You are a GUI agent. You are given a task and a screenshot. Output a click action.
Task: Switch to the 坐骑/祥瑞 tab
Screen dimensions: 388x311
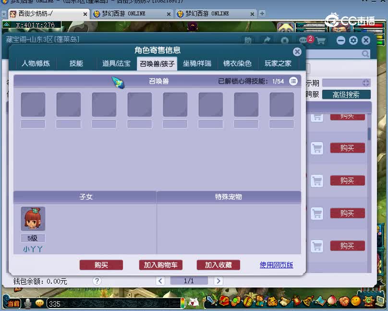point(197,63)
